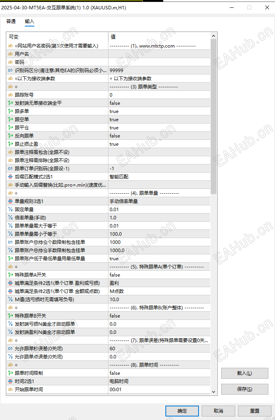275x420 pixels.
Task: Edit the 99999 identification code value
Action: (x=160, y=71)
